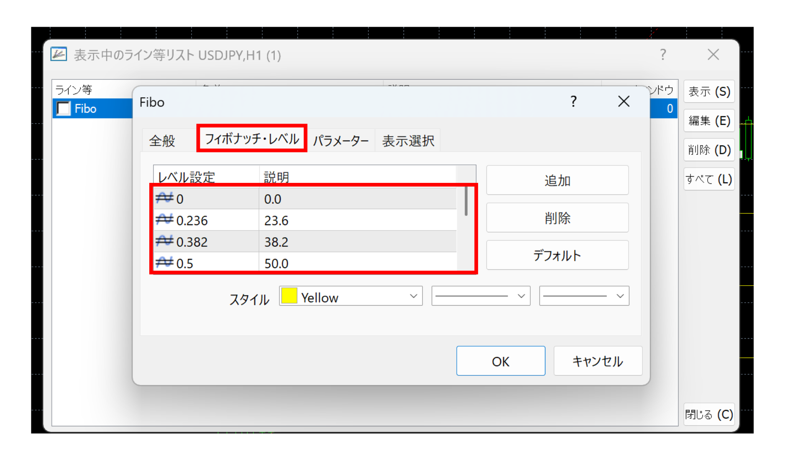Viewport: 803px width, 451px height.
Task: Switch to the 全般 tab
Action: [x=162, y=140]
